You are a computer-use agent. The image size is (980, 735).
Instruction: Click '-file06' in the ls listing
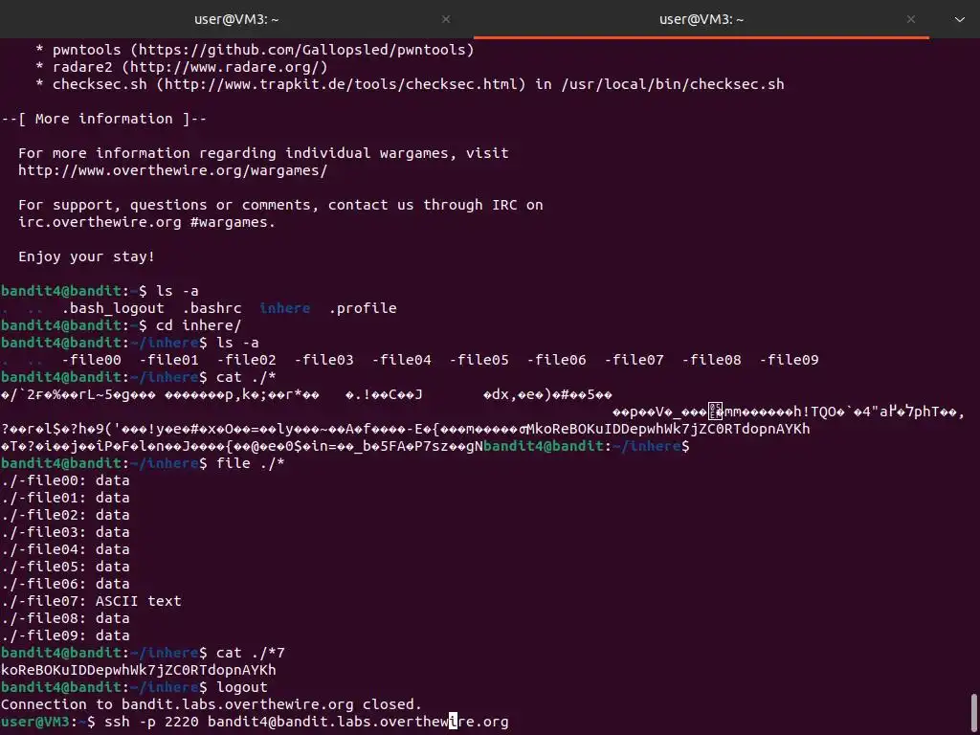(x=556, y=360)
